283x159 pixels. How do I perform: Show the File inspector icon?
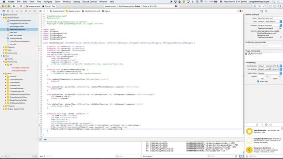(x=261, y=11)
